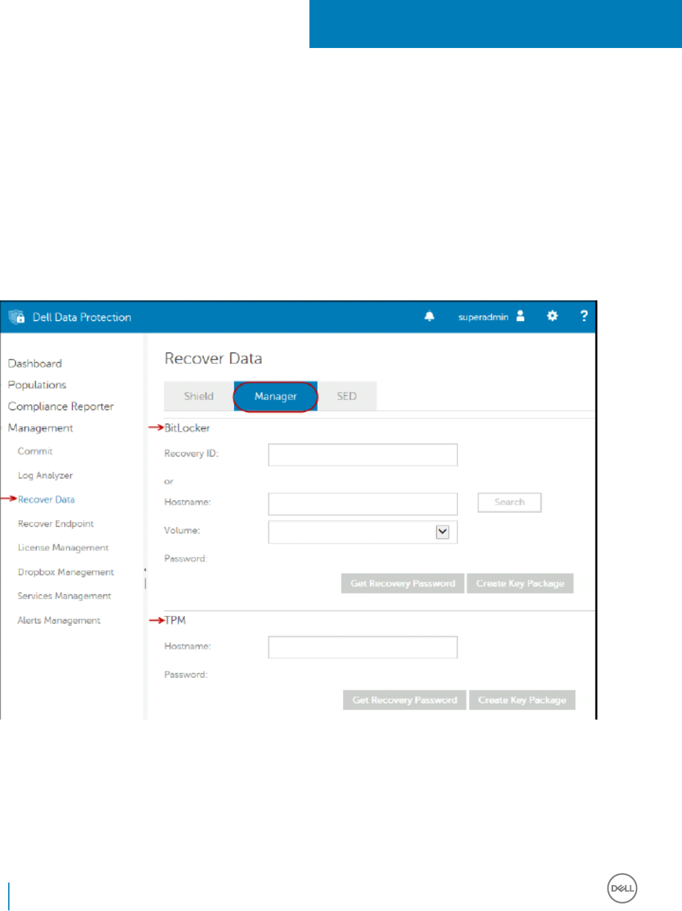682x911 pixels.
Task: Click the notification bell icon
Action: point(429,317)
